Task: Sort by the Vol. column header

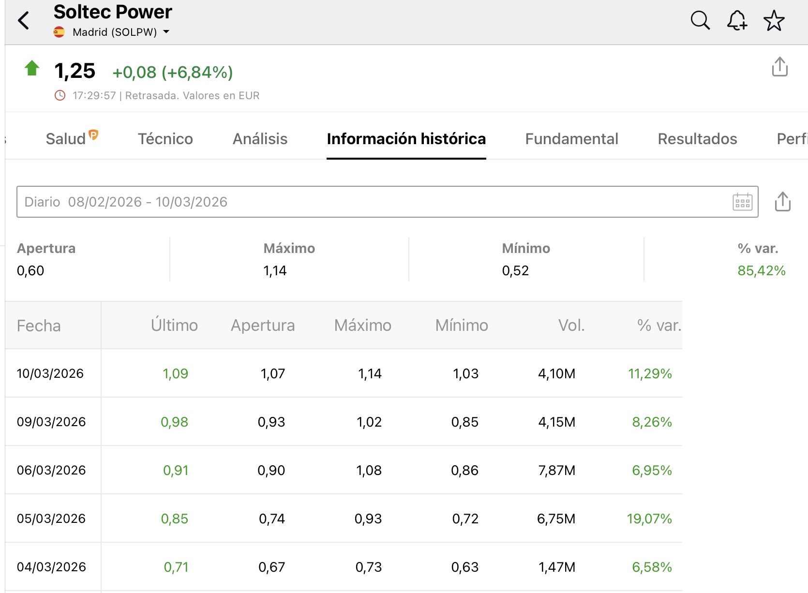Action: [571, 326]
